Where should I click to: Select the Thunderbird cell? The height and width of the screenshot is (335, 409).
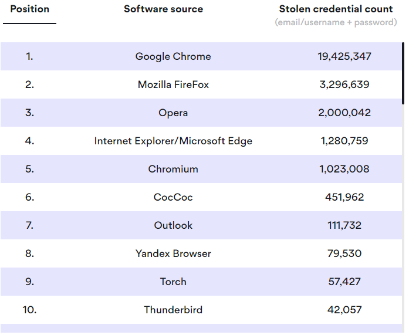[173, 310]
